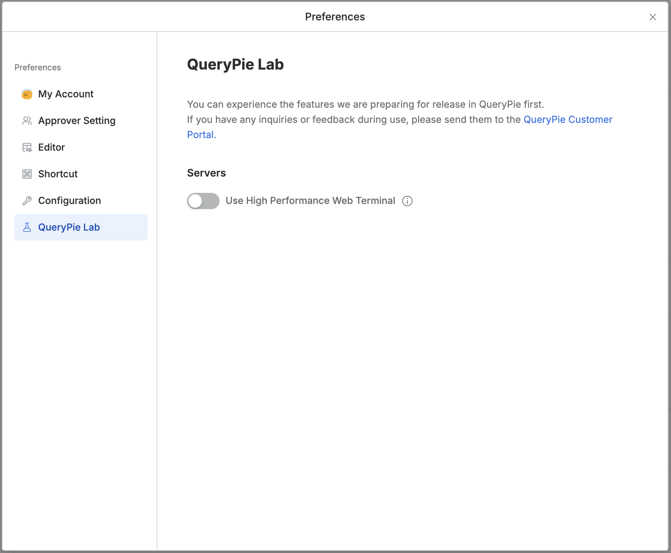Select the Shortcut menu item
The height and width of the screenshot is (553, 671).
(58, 174)
